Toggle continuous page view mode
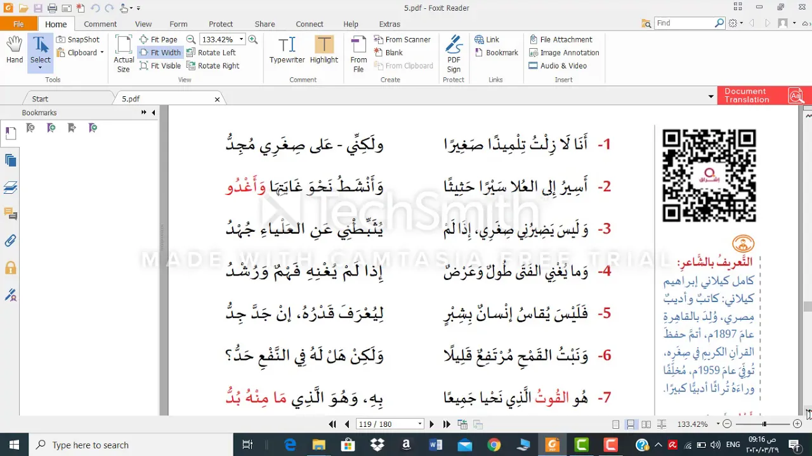 [631, 424]
